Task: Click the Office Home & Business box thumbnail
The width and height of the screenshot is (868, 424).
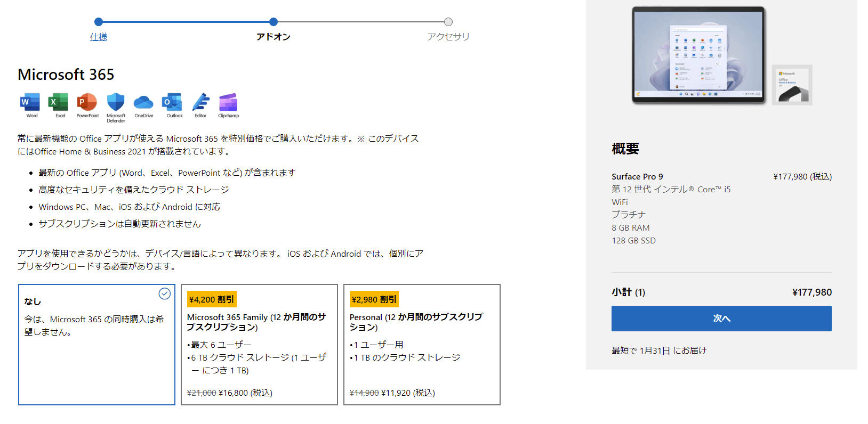Action: 792,85
